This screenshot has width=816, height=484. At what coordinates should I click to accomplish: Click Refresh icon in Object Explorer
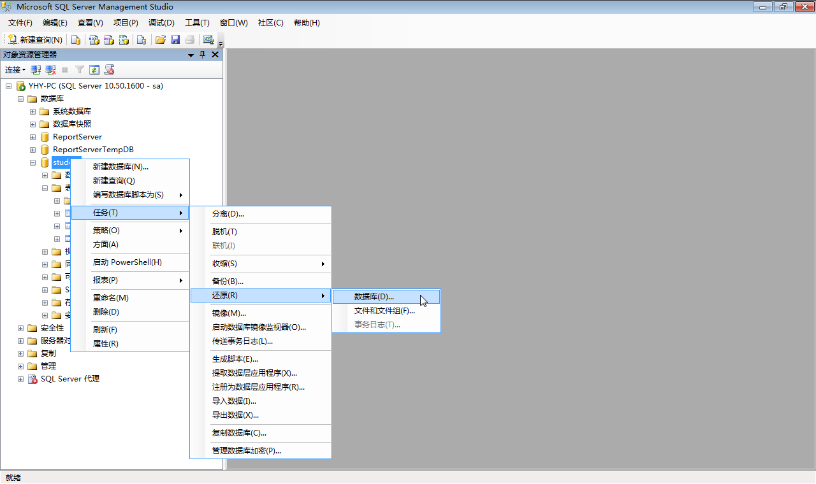point(94,70)
